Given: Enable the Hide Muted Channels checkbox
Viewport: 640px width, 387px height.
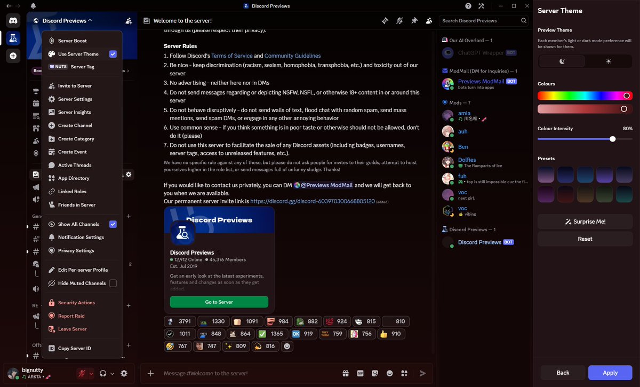Looking at the screenshot, I should pyautogui.click(x=113, y=283).
